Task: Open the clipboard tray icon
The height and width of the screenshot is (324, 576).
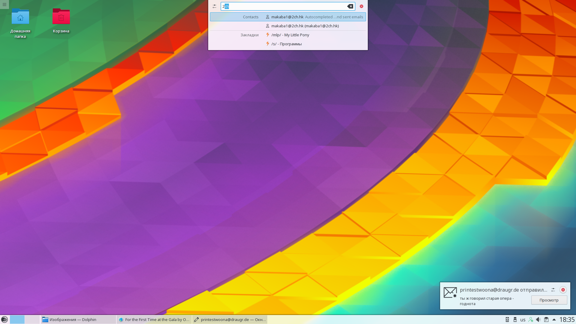Action: click(x=546, y=319)
